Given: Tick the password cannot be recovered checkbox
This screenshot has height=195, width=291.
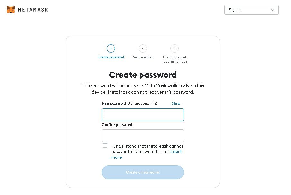Looking at the screenshot, I should (x=105, y=146).
